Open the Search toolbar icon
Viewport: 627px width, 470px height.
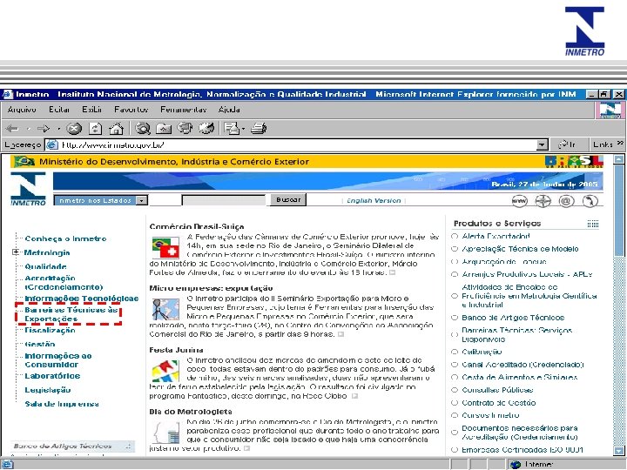coord(143,129)
